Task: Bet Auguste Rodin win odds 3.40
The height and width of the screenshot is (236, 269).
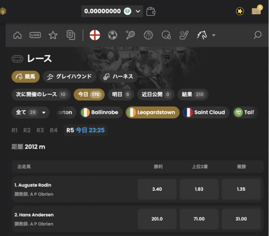Action: coord(157,189)
